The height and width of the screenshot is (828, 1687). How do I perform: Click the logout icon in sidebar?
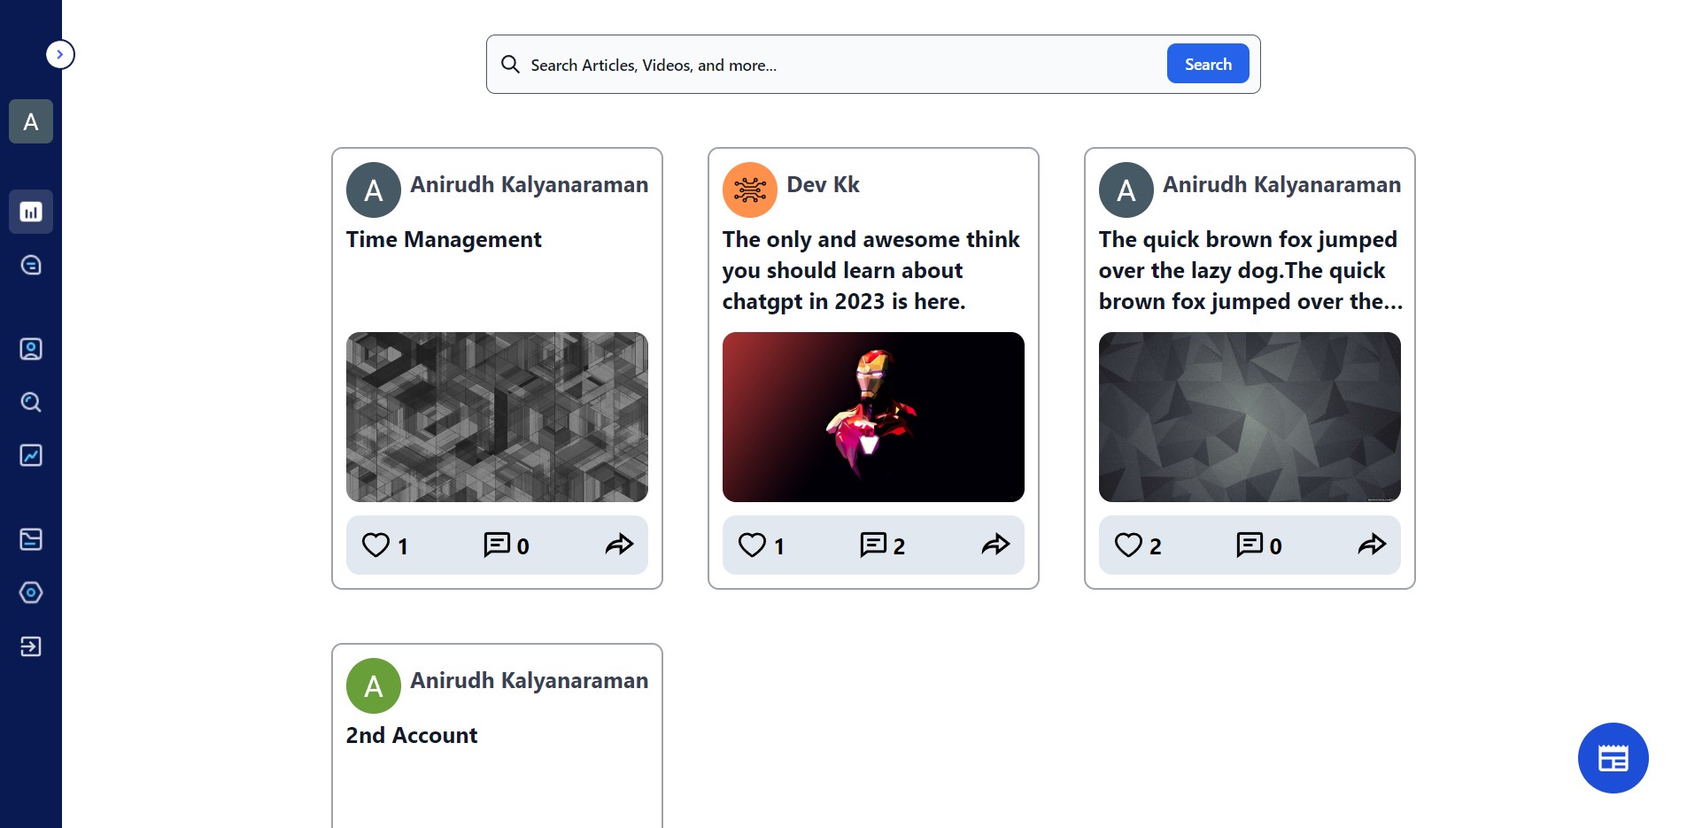31,646
